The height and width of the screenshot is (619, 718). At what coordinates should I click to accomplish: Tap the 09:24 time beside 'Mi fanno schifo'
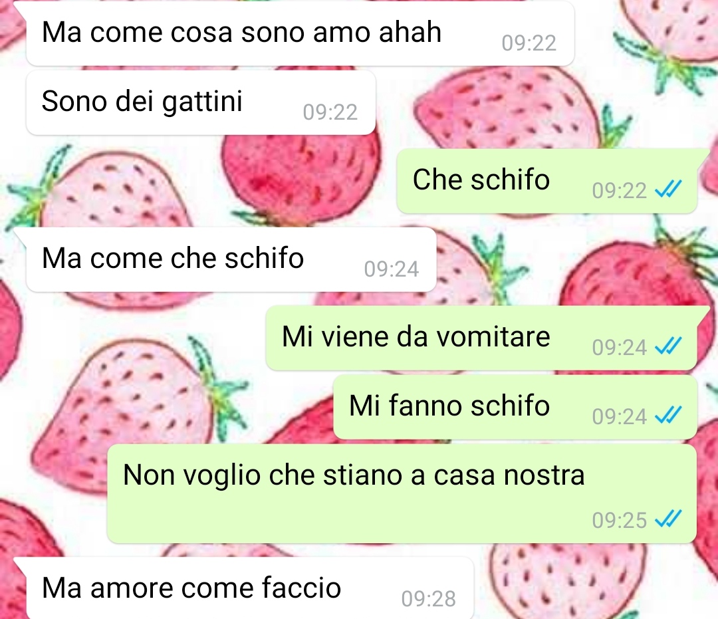pyautogui.click(x=619, y=417)
